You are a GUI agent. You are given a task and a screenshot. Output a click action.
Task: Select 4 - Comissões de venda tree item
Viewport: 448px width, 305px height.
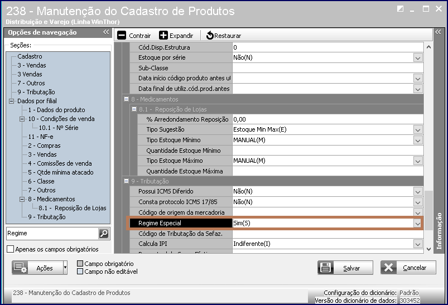tap(60, 163)
